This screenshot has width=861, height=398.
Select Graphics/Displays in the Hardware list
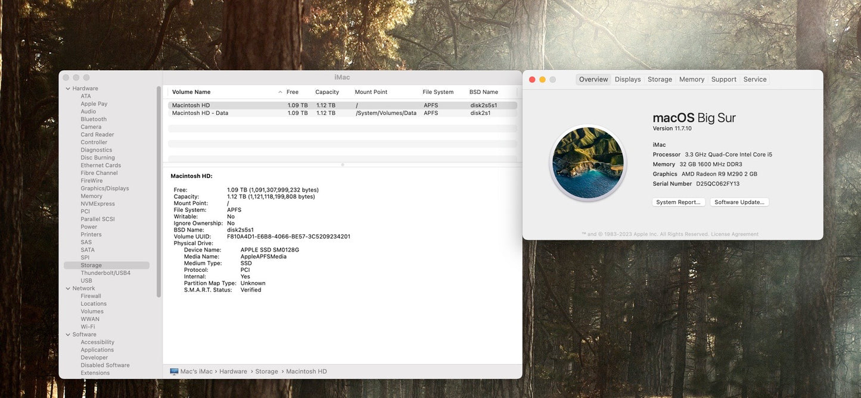(105, 189)
